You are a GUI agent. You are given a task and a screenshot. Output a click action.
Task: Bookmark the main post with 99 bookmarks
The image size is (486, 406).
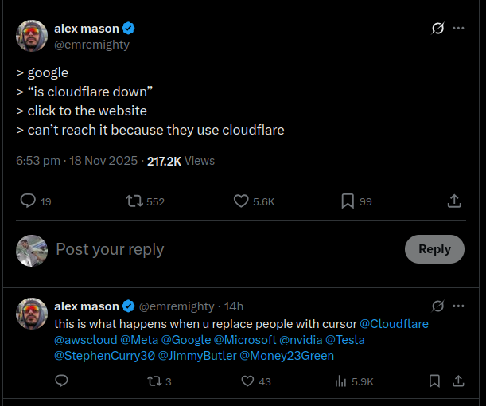(348, 201)
